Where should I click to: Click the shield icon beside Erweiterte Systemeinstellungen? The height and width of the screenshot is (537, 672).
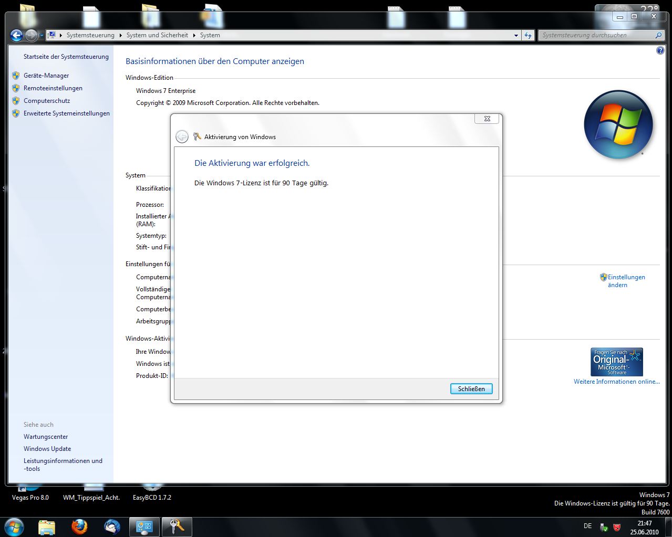[x=16, y=113]
